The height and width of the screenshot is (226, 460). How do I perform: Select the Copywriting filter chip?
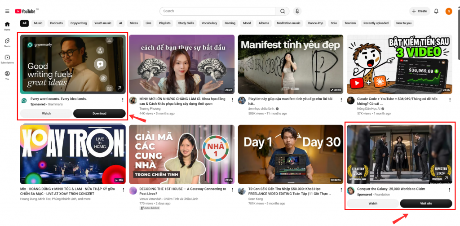point(79,23)
